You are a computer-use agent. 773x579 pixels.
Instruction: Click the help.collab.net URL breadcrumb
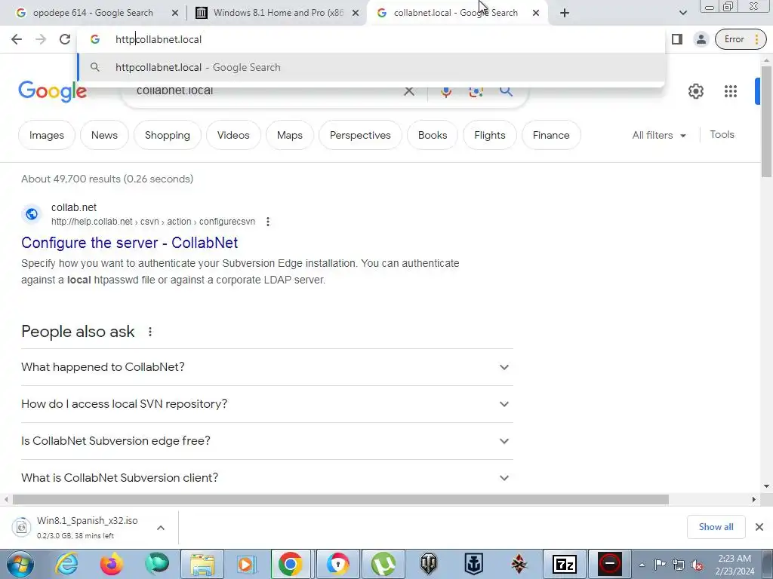[153, 222]
